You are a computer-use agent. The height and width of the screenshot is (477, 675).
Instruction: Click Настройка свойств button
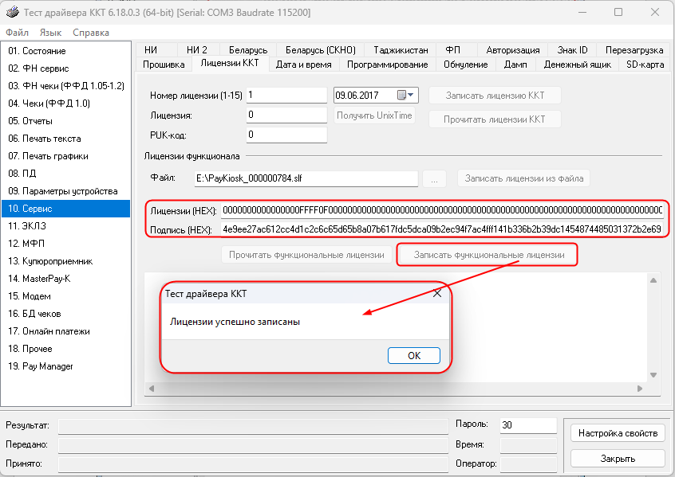click(618, 433)
